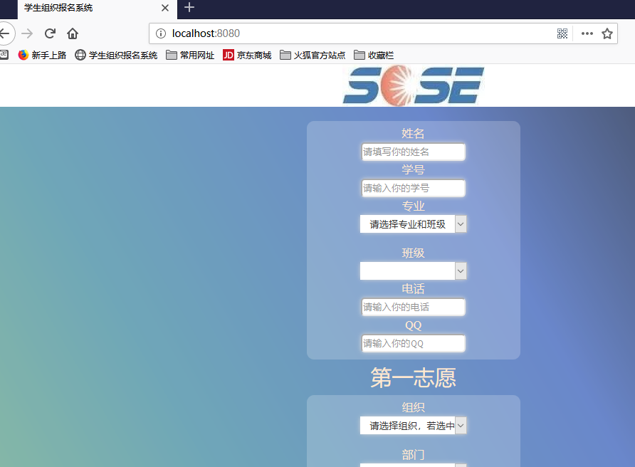635x467 pixels.
Task: Click the Firefox back navigation arrow
Action: [x=4, y=33]
